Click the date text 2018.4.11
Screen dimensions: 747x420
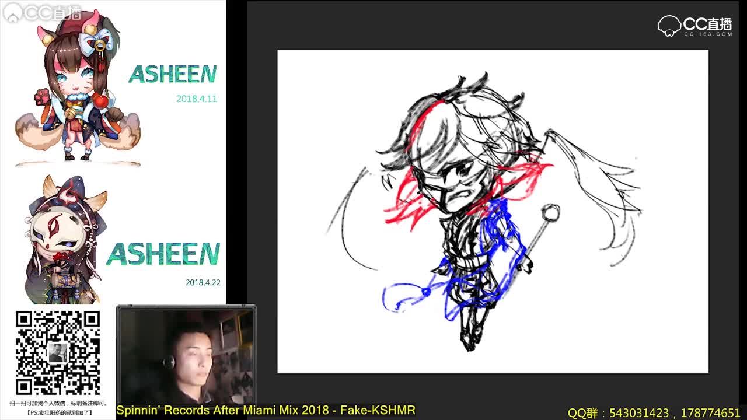coord(196,99)
